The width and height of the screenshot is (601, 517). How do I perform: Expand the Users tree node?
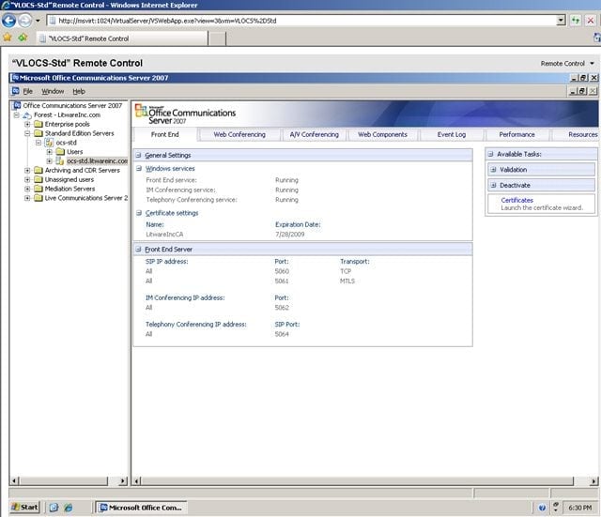(x=50, y=152)
